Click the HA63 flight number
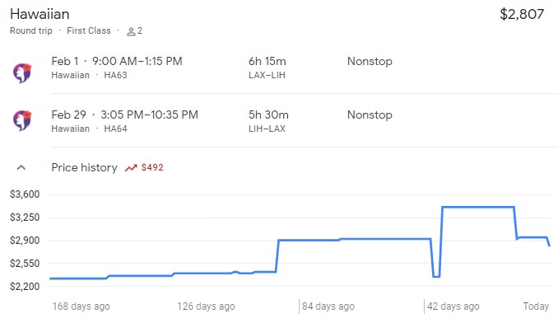This screenshot has height=318, width=558. click(115, 75)
